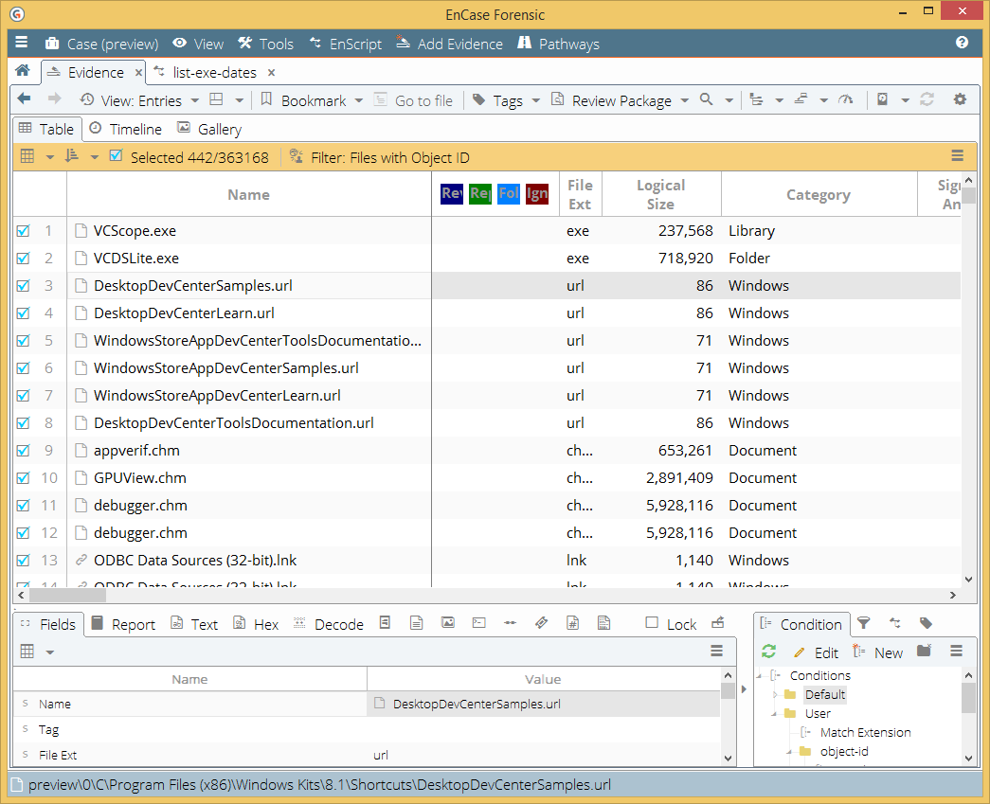Image resolution: width=990 pixels, height=804 pixels.
Task: Uncheck the checkbox for VCDSLite.exe
Action: [x=23, y=259]
